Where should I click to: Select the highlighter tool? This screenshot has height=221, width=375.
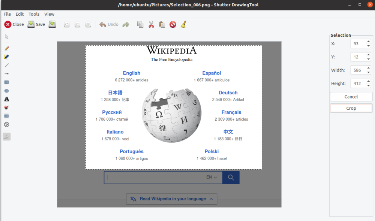[x=6, y=57]
